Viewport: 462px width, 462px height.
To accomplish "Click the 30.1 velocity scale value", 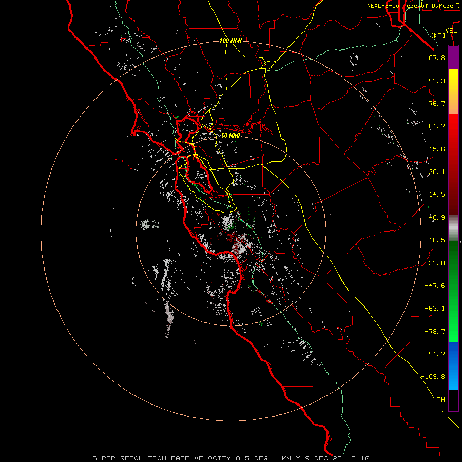I will point(437,172).
